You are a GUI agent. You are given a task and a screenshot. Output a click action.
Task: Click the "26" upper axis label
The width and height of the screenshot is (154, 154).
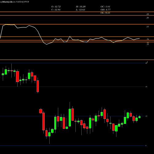[148, 18]
